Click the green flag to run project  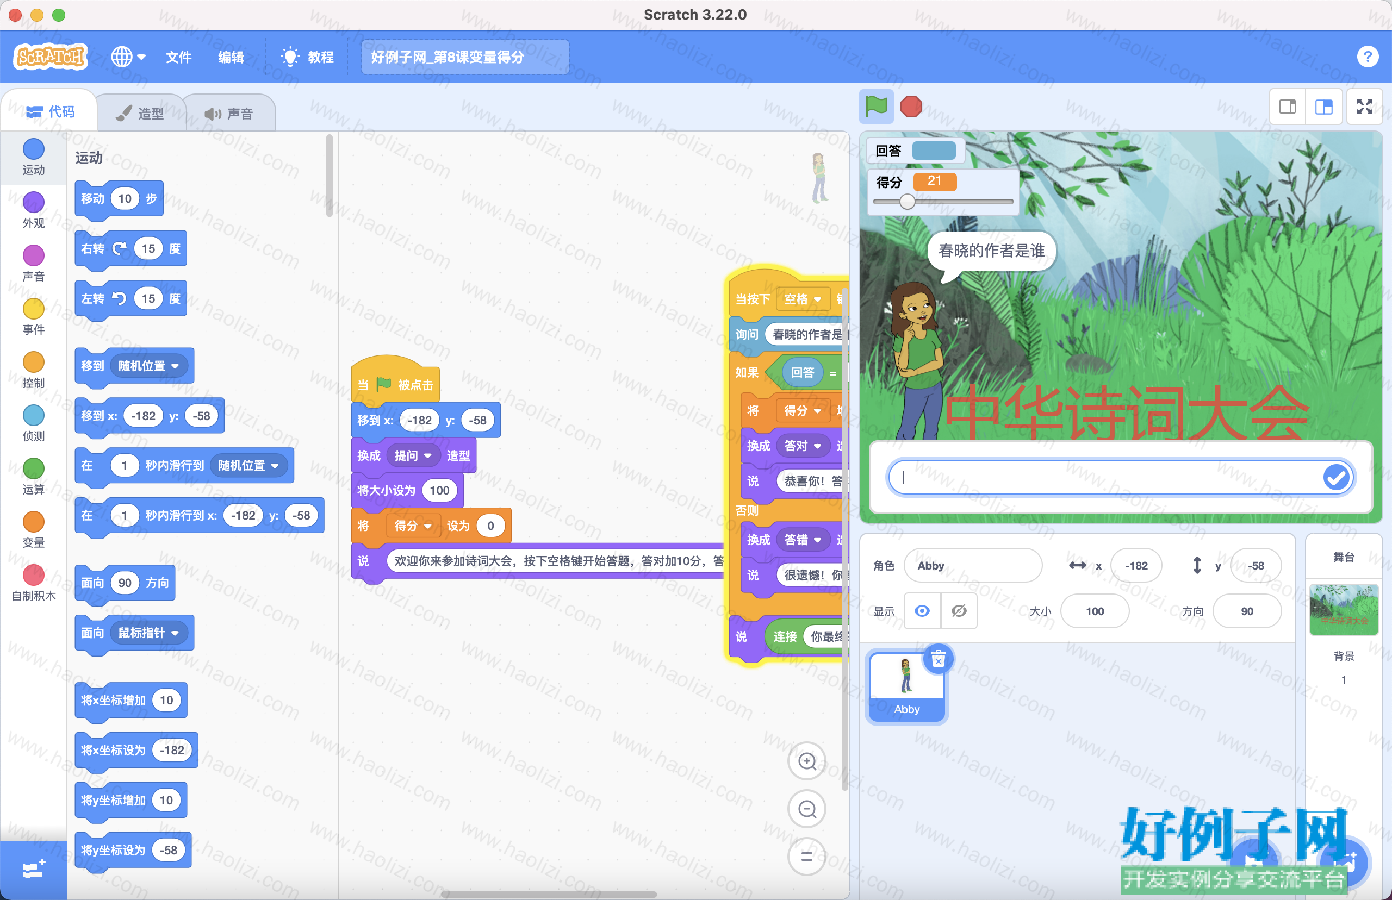point(876,107)
